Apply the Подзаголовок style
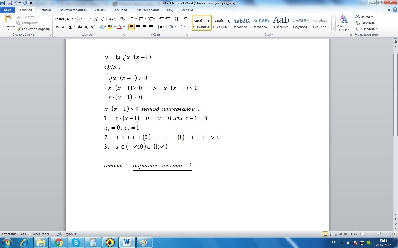Image resolution: width=398 pixels, height=248 pixels. [x=301, y=23]
